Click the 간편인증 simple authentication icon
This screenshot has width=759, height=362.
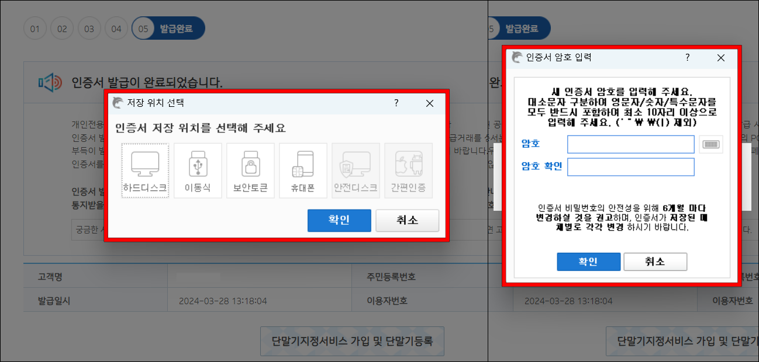point(408,170)
